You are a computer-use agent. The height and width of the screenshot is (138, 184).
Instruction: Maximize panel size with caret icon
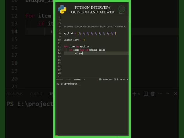124,79
